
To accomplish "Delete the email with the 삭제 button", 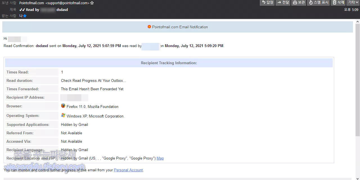I will (x=338, y=3).
